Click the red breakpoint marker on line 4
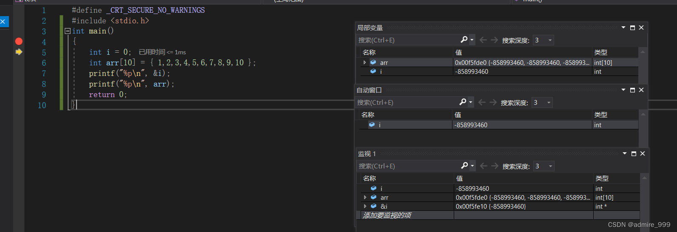The width and height of the screenshot is (677, 232). tap(19, 41)
